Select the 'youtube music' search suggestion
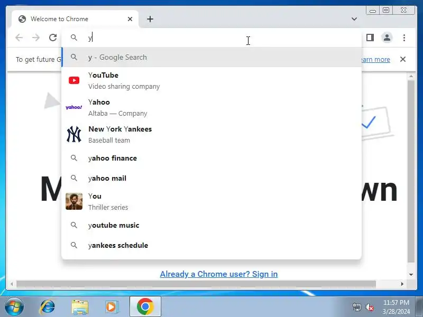The image size is (423, 317). 212,225
